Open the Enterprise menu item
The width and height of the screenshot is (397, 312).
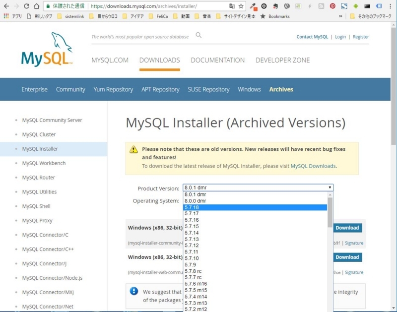[34, 89]
